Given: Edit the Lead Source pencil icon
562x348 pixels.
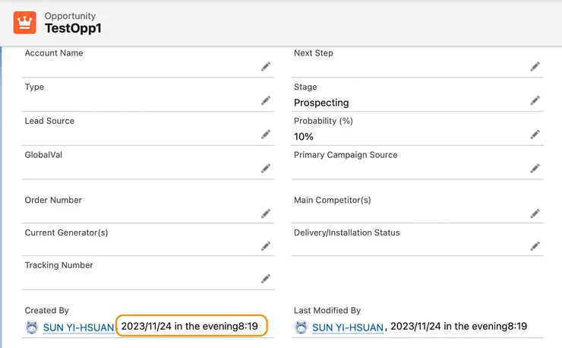Looking at the screenshot, I should (x=266, y=134).
